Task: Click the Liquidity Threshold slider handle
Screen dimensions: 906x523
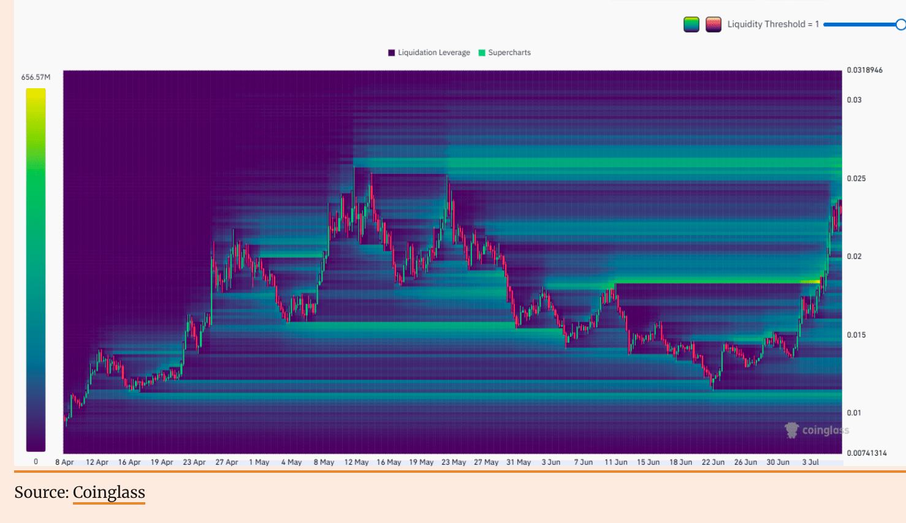Action: 900,24
